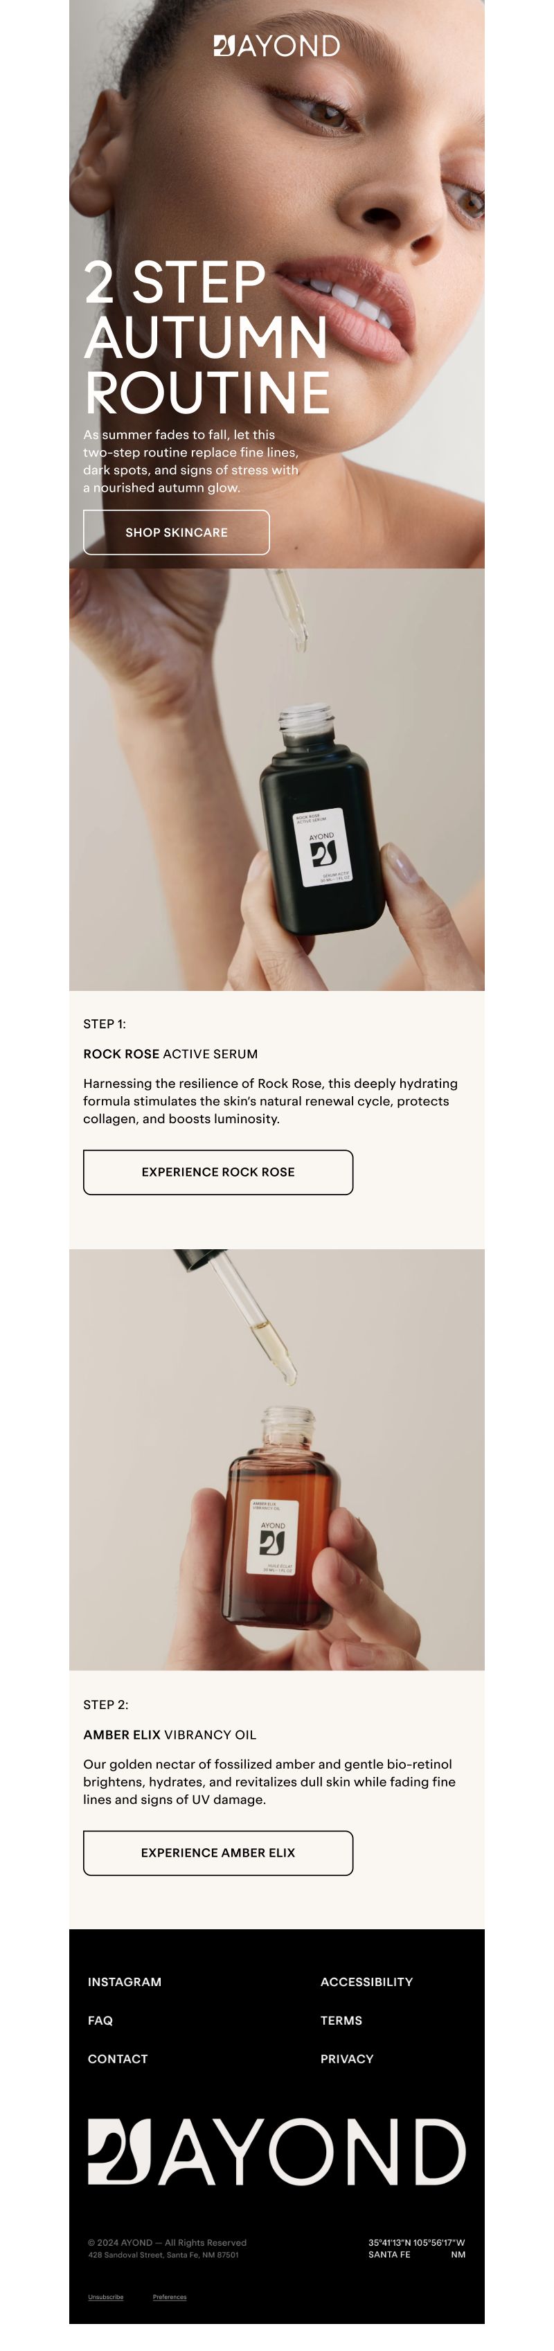Viewport: 554px width, 2351px height.
Task: Open the Instagram footer link
Action: pyautogui.click(x=124, y=1981)
